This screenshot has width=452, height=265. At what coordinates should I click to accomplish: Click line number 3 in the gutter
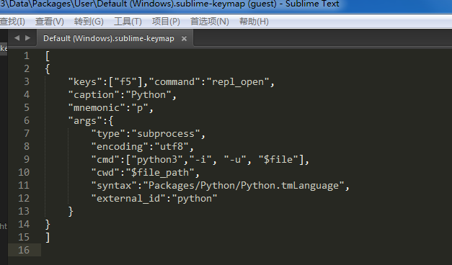[x=27, y=81]
